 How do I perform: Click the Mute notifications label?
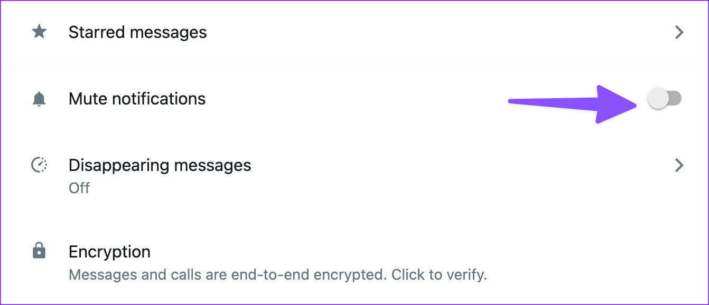[137, 99]
